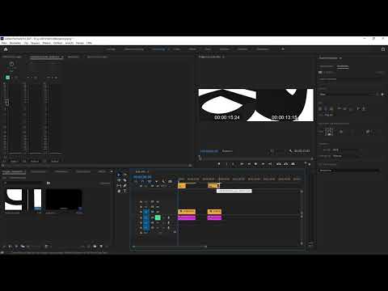This screenshot has width=388, height=291.
Task: Click the black sequence thumbnail in Project panel
Action: [x=64, y=200]
